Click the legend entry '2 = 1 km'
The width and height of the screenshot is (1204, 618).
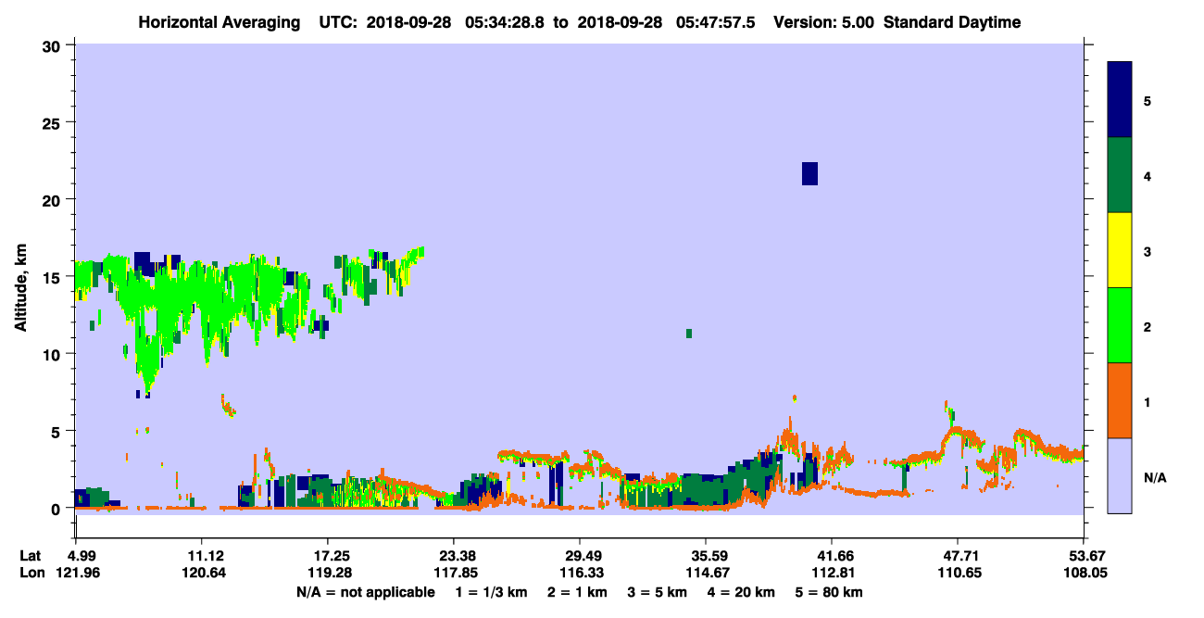tap(579, 591)
